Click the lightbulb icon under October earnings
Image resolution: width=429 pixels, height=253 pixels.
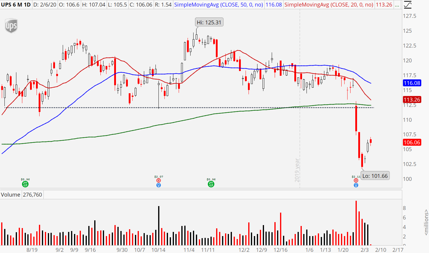[x=159, y=185]
